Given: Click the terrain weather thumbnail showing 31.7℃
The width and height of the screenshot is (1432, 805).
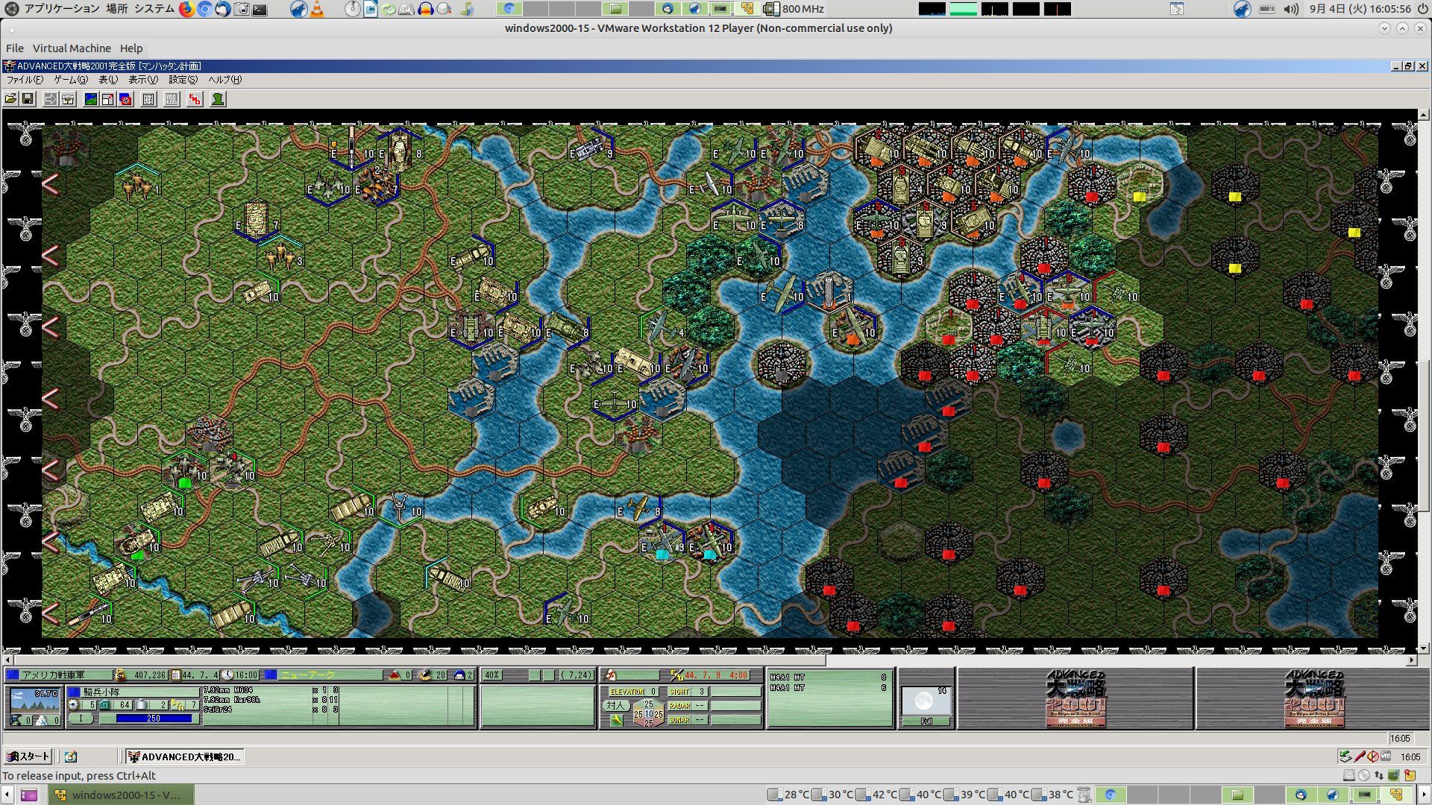Looking at the screenshot, I should tap(34, 700).
